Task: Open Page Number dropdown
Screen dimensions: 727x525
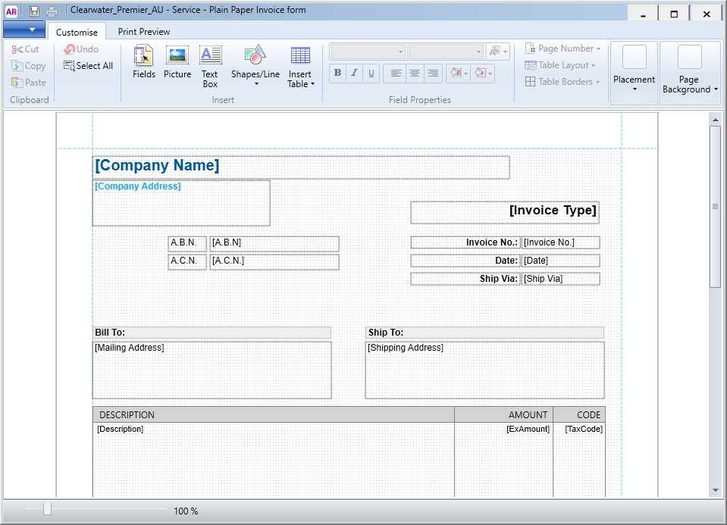Action: pos(562,48)
